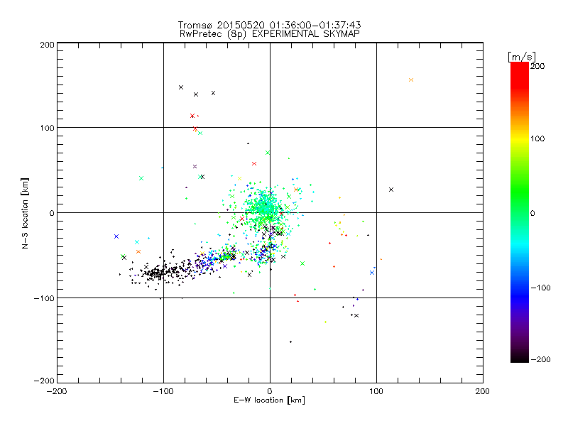Click the '[m/s]' colorbar unit label
568x426 pixels.
click(522, 57)
